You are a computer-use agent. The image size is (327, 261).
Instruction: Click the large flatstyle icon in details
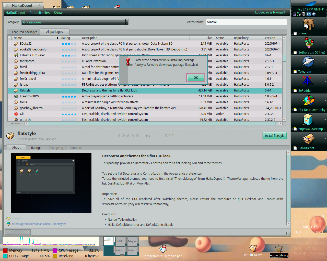click(10, 136)
